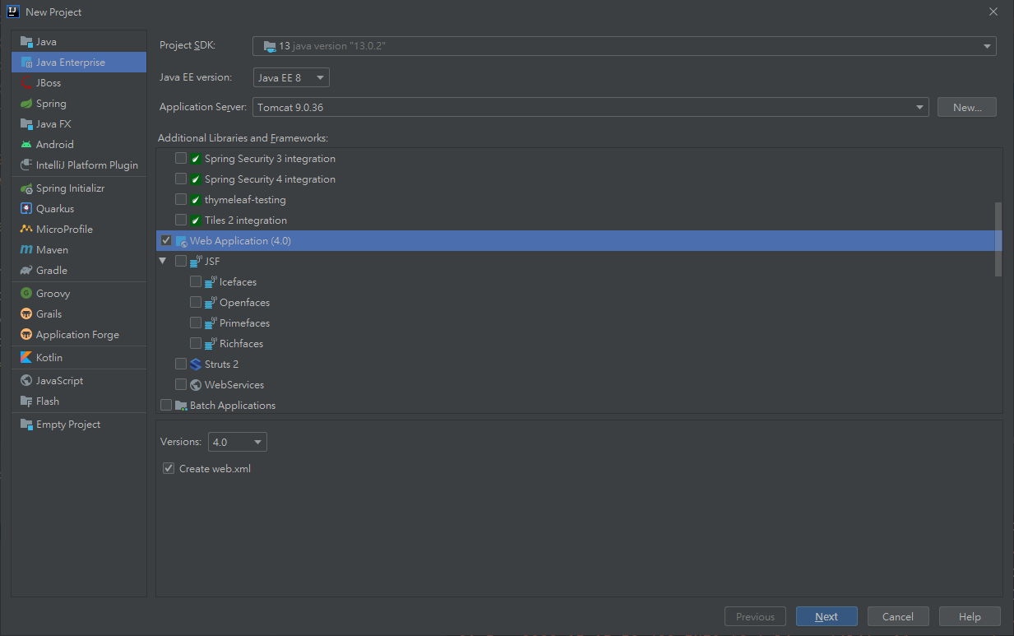Check the Tiles 2 integration checkbox

[181, 220]
